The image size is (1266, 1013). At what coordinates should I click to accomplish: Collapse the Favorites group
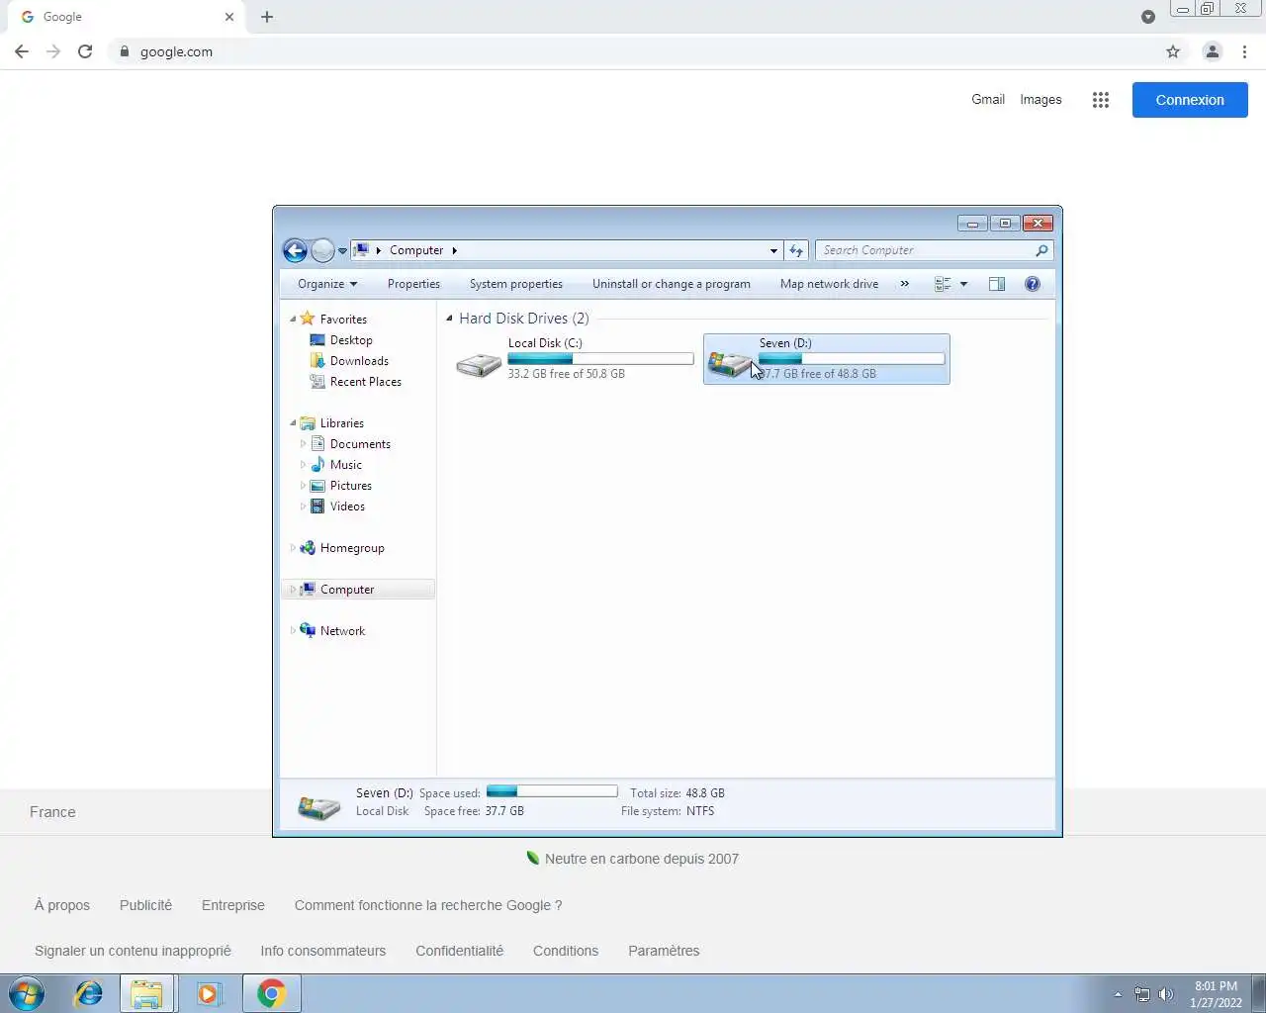click(293, 320)
